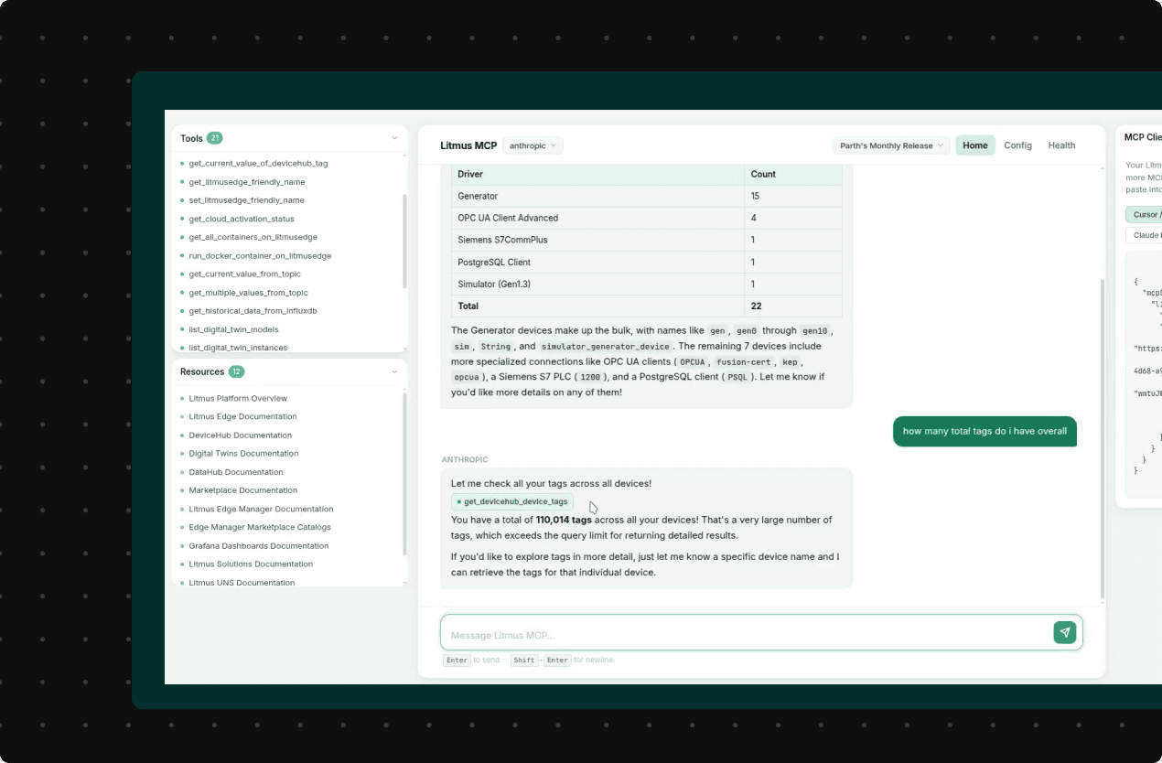This screenshot has height=763, width=1162.
Task: Open Litmus Solutions Documentation resource
Action: click(251, 564)
